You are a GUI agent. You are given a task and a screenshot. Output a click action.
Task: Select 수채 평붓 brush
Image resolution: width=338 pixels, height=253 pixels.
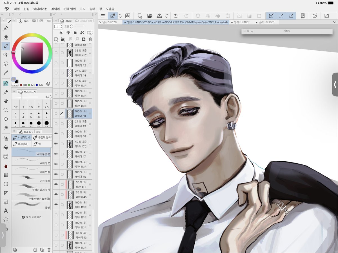[x=31, y=161]
